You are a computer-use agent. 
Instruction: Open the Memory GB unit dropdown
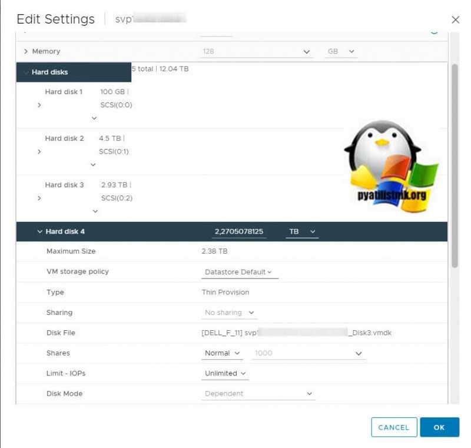(341, 52)
